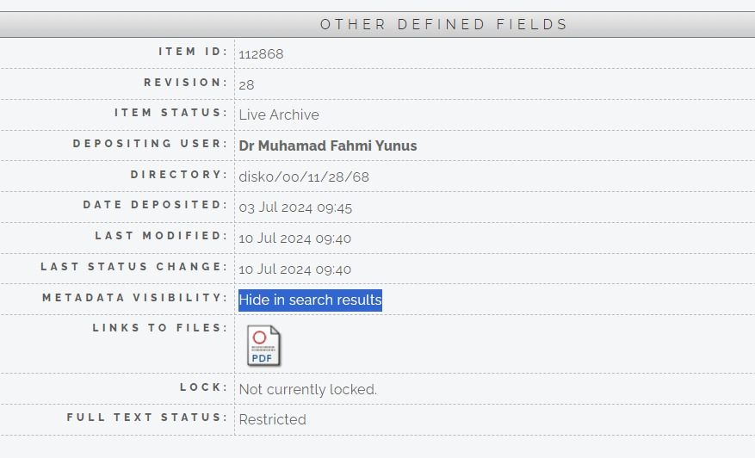
Task: Click the Full Text Status label
Action: pyautogui.click(x=147, y=417)
